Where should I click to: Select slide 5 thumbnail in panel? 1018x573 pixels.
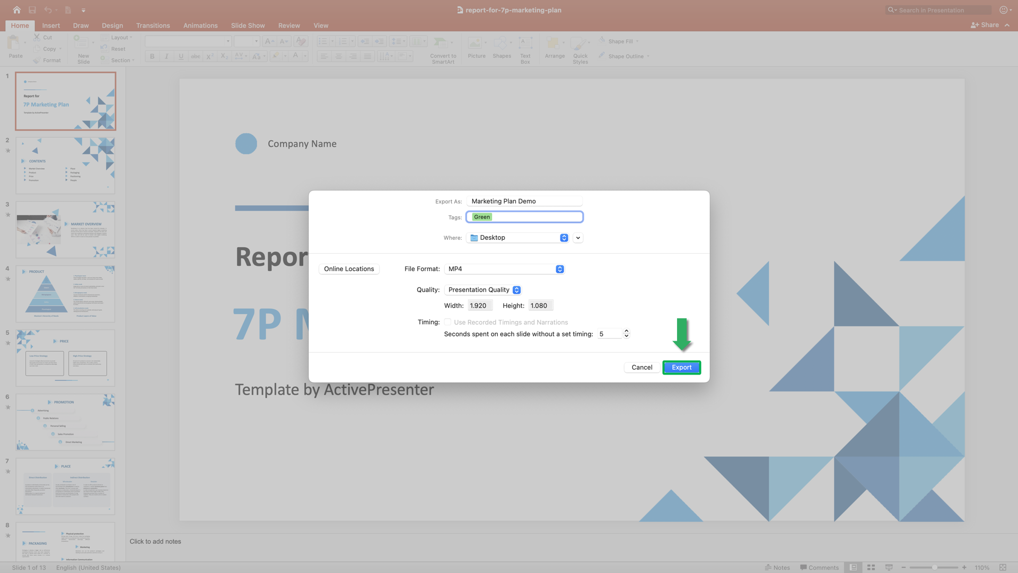pyautogui.click(x=65, y=358)
